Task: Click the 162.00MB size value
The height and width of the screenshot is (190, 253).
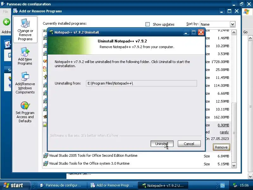Action: [x=222, y=117]
